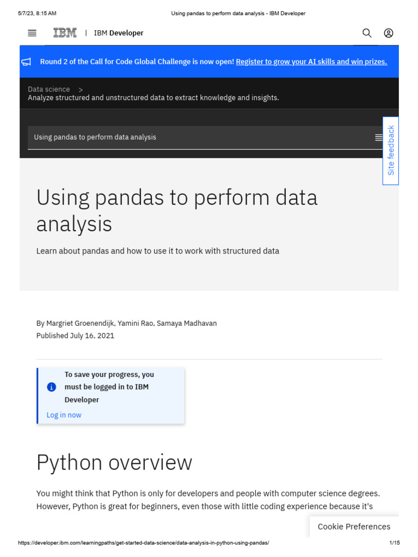Open the hamburger navigation menu
Screen dimensions: 418x557
point(32,33)
